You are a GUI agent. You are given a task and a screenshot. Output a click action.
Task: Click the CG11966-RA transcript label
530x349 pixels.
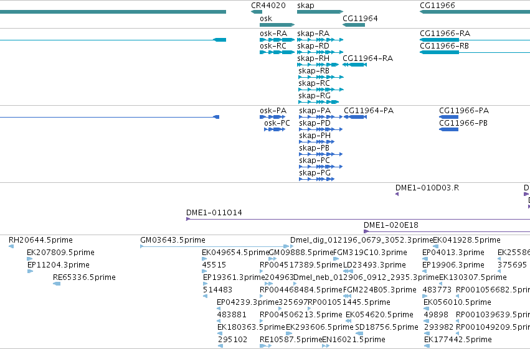click(x=445, y=34)
